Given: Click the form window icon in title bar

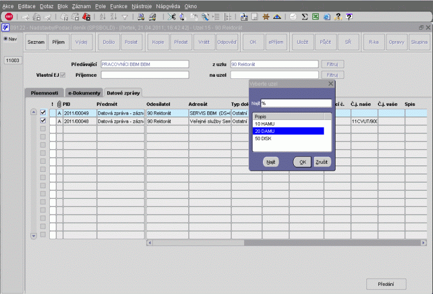Looking at the screenshot, I should pyautogui.click(x=5, y=28).
